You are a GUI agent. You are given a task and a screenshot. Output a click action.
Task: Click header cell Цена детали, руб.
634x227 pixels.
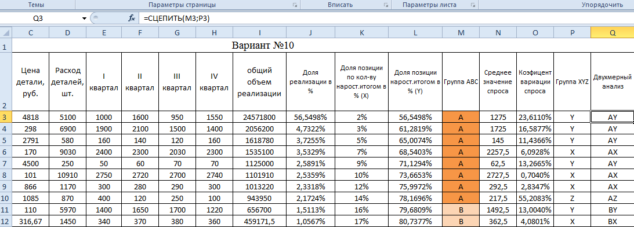(x=31, y=82)
